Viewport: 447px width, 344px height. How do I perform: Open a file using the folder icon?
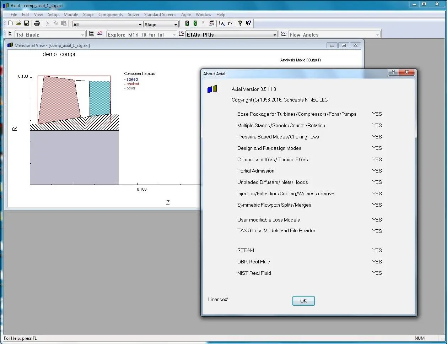pos(18,23)
